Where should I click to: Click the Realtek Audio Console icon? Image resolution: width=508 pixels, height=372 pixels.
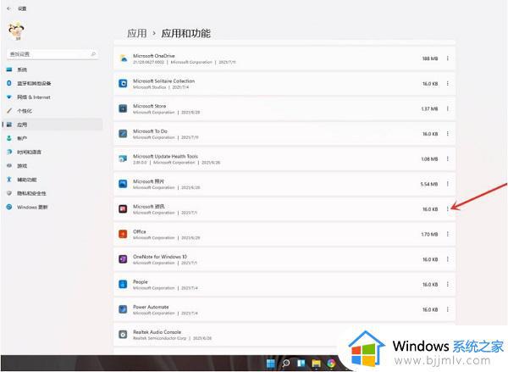pos(123,335)
